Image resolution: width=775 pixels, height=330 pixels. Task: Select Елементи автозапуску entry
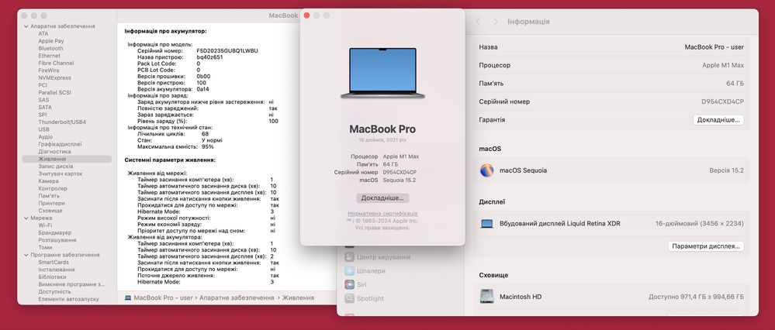tap(68, 299)
